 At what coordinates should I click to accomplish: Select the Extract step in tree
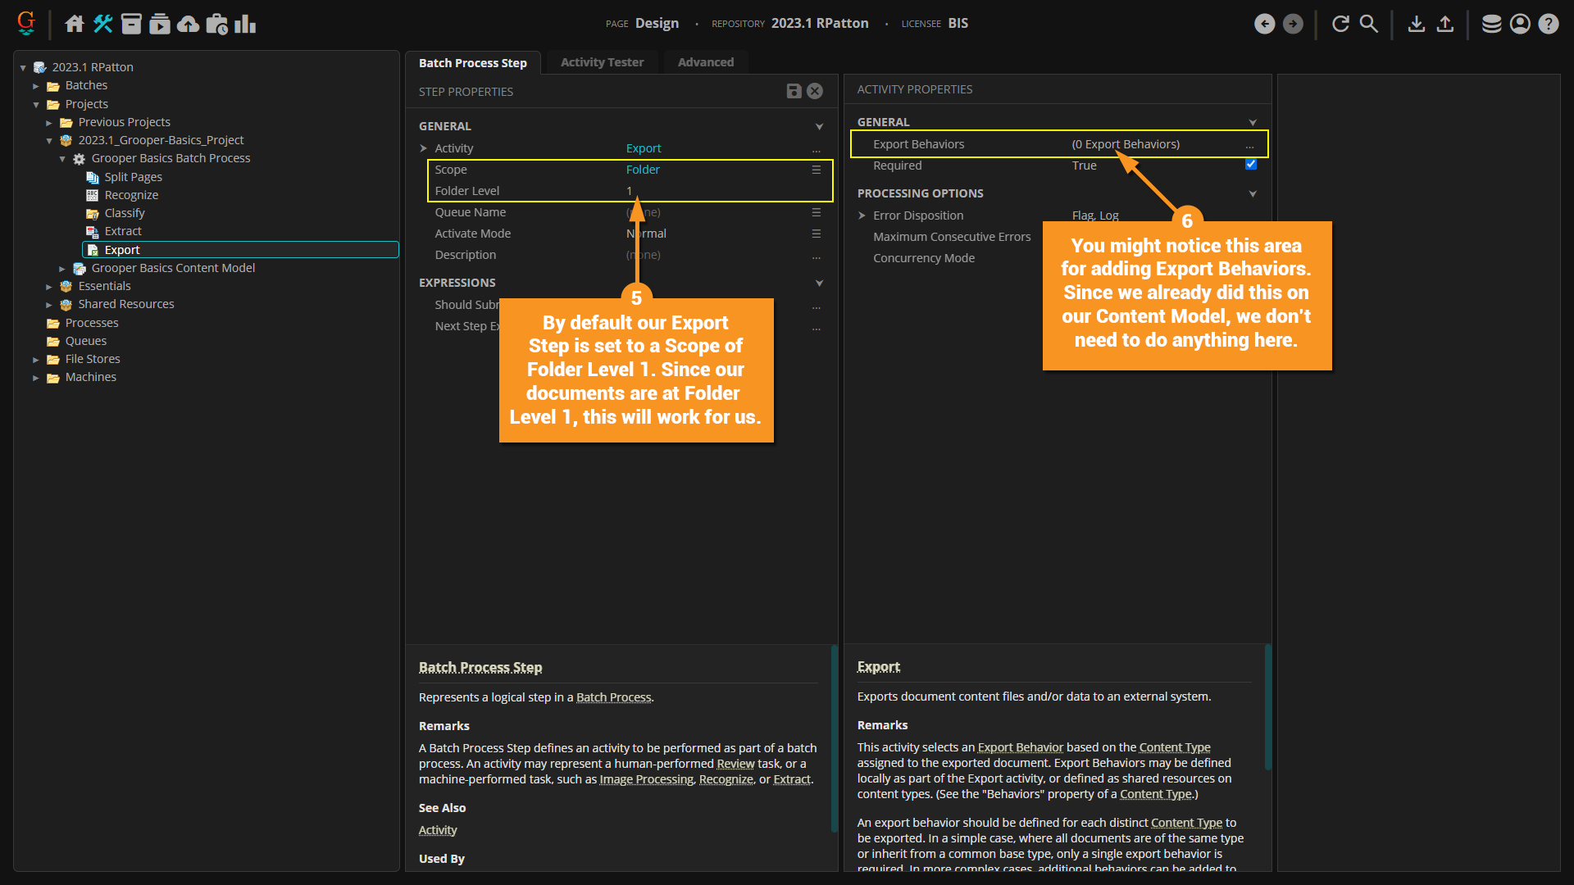coord(123,231)
